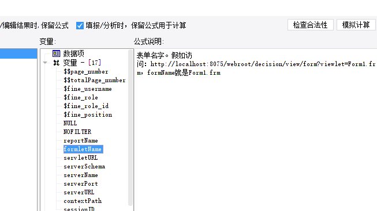This screenshot has height=211, width=377.
Task: Click the 变量 variables node icon
Action: tap(56, 63)
